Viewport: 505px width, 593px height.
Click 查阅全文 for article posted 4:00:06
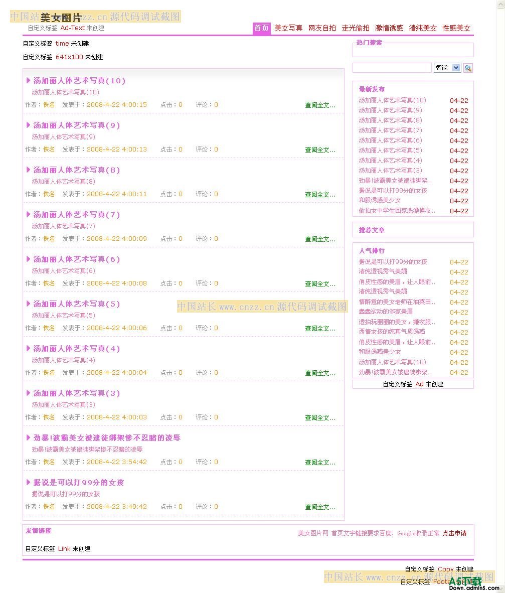[x=320, y=328]
